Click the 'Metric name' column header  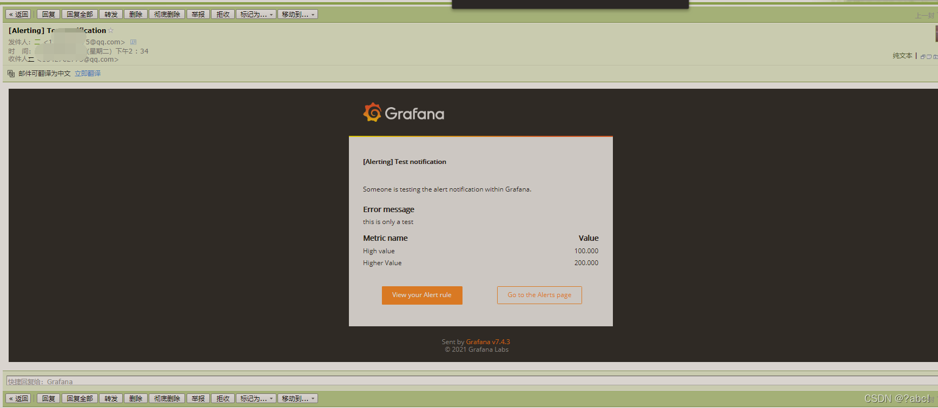coord(385,238)
